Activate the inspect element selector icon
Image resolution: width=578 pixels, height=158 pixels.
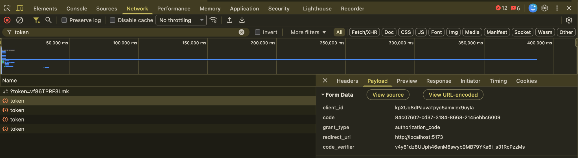(7, 8)
